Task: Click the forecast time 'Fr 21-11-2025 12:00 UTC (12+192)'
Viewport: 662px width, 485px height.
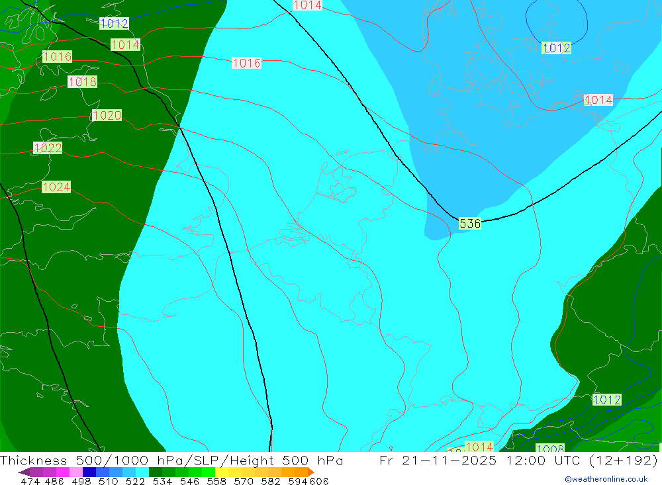Action: (518, 460)
